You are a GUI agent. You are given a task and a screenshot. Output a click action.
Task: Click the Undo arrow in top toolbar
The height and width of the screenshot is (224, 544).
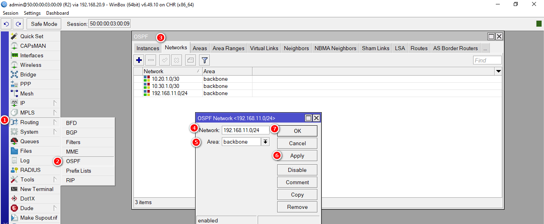[x=6, y=24]
